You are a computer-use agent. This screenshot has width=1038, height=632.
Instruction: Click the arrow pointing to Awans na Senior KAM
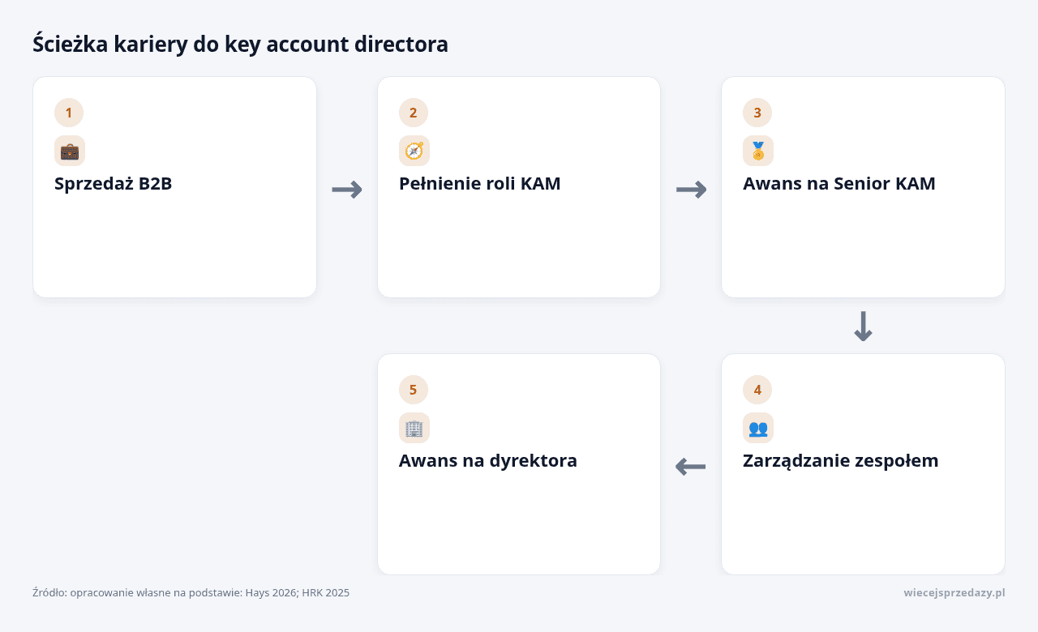691,190
